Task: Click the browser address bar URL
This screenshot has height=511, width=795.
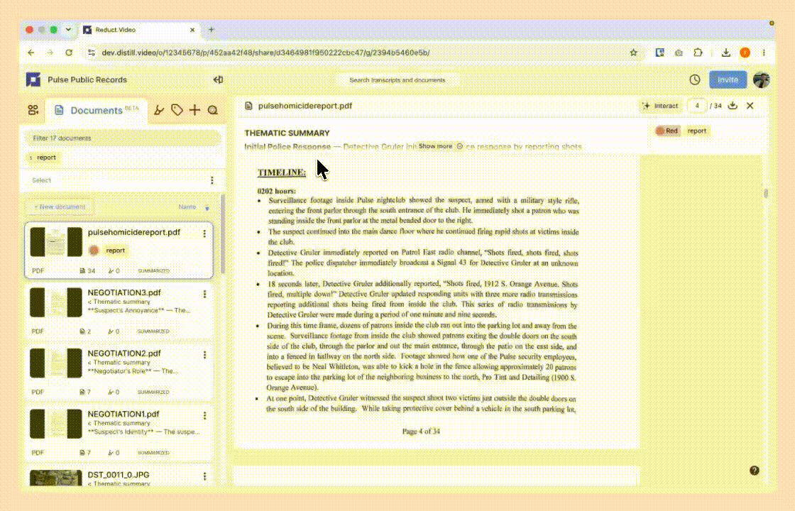Action: 265,53
